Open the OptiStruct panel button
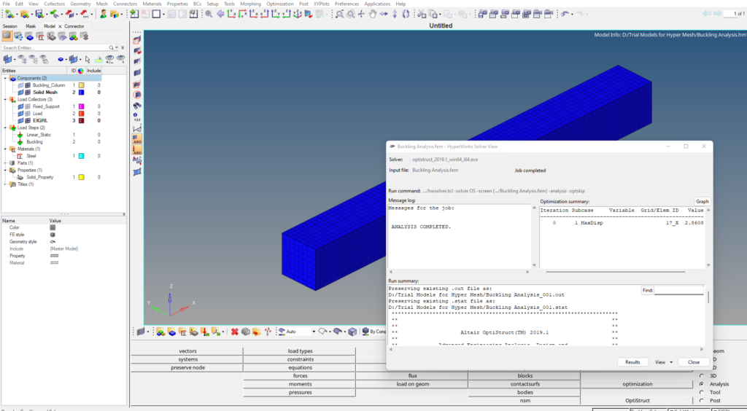 (637, 401)
